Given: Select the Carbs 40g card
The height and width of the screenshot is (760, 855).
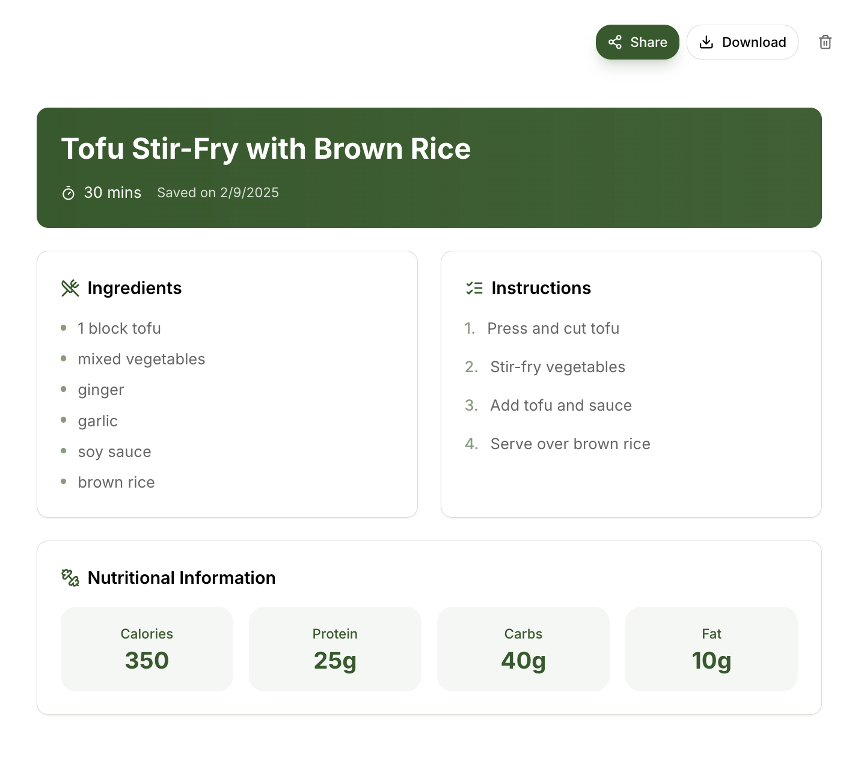Looking at the screenshot, I should pos(523,649).
